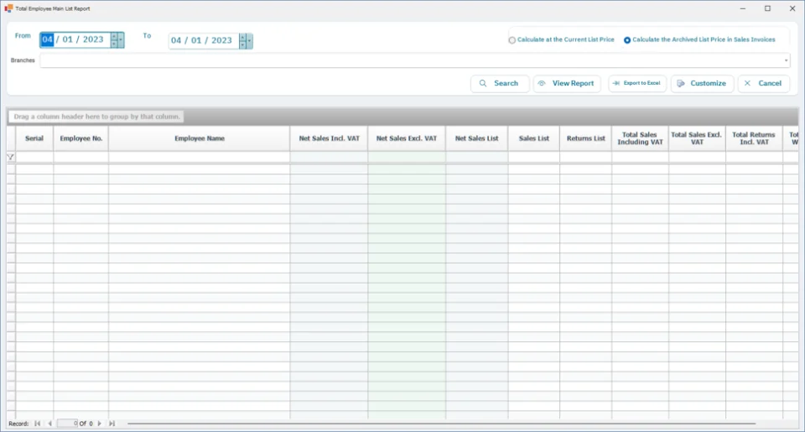Viewport: 805px width, 432px height.
Task: Open the From date dropdown arrow
Action: [x=121, y=39]
